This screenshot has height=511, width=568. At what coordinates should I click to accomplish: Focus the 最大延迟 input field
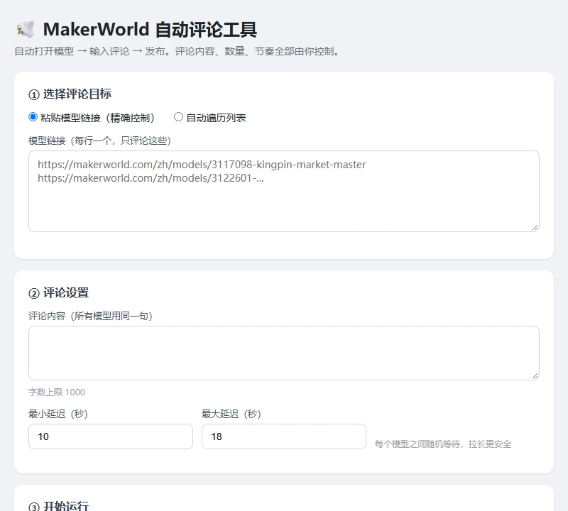click(x=283, y=436)
